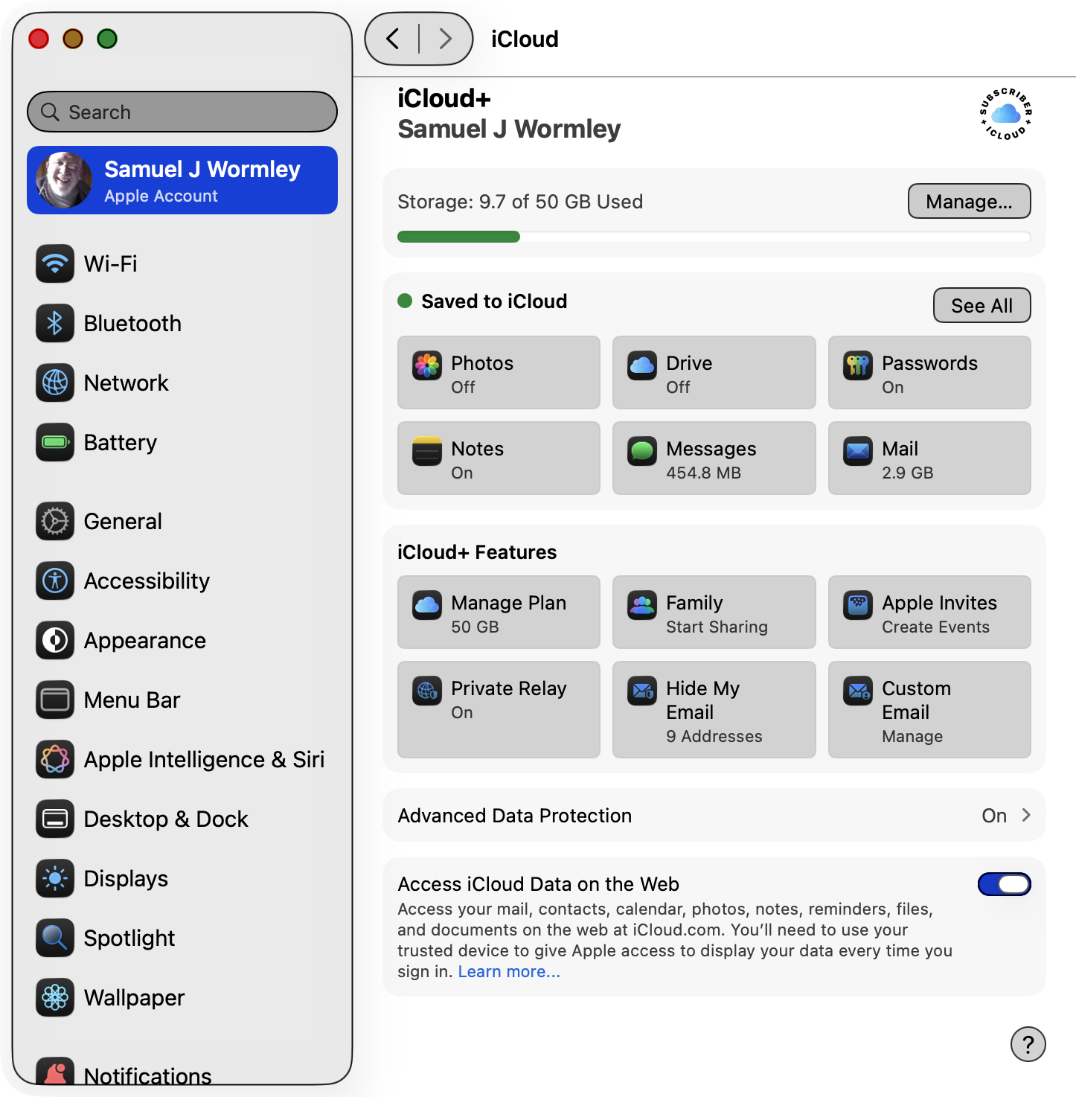This screenshot has width=1076, height=1097.
Task: Open the Private Relay globe icon
Action: [x=427, y=691]
